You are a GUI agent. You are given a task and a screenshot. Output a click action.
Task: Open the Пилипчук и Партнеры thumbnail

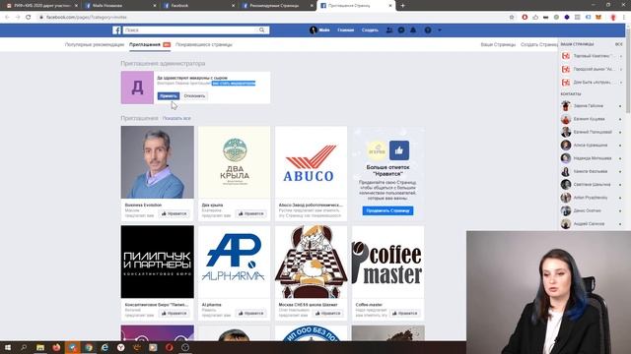[x=158, y=262]
